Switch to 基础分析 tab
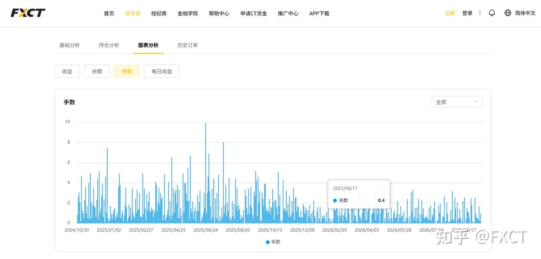Screen dimensions: 541x259 click(70, 45)
